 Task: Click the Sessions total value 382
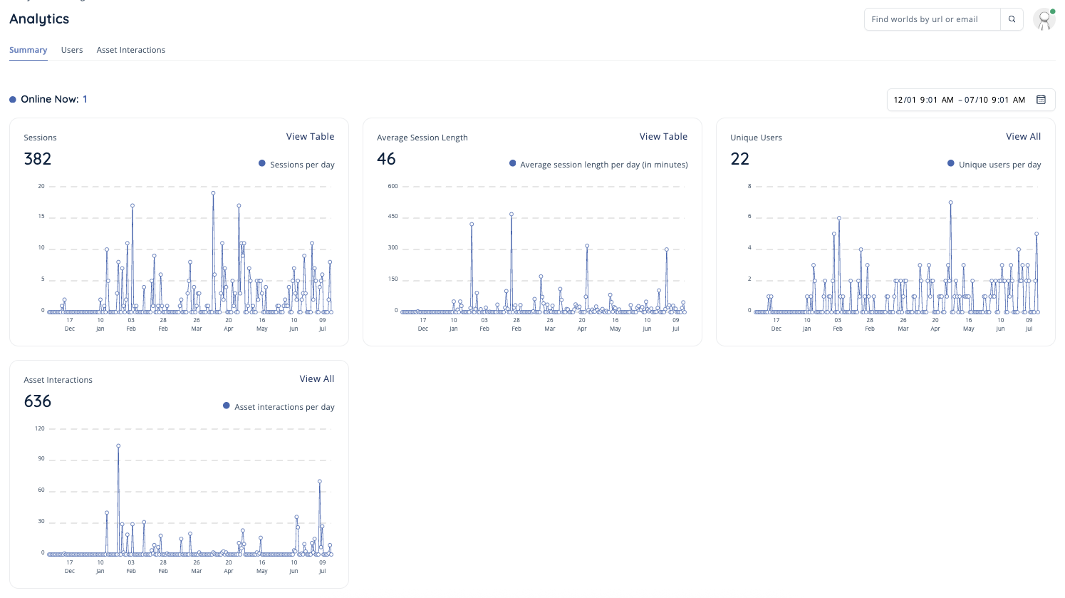click(38, 159)
